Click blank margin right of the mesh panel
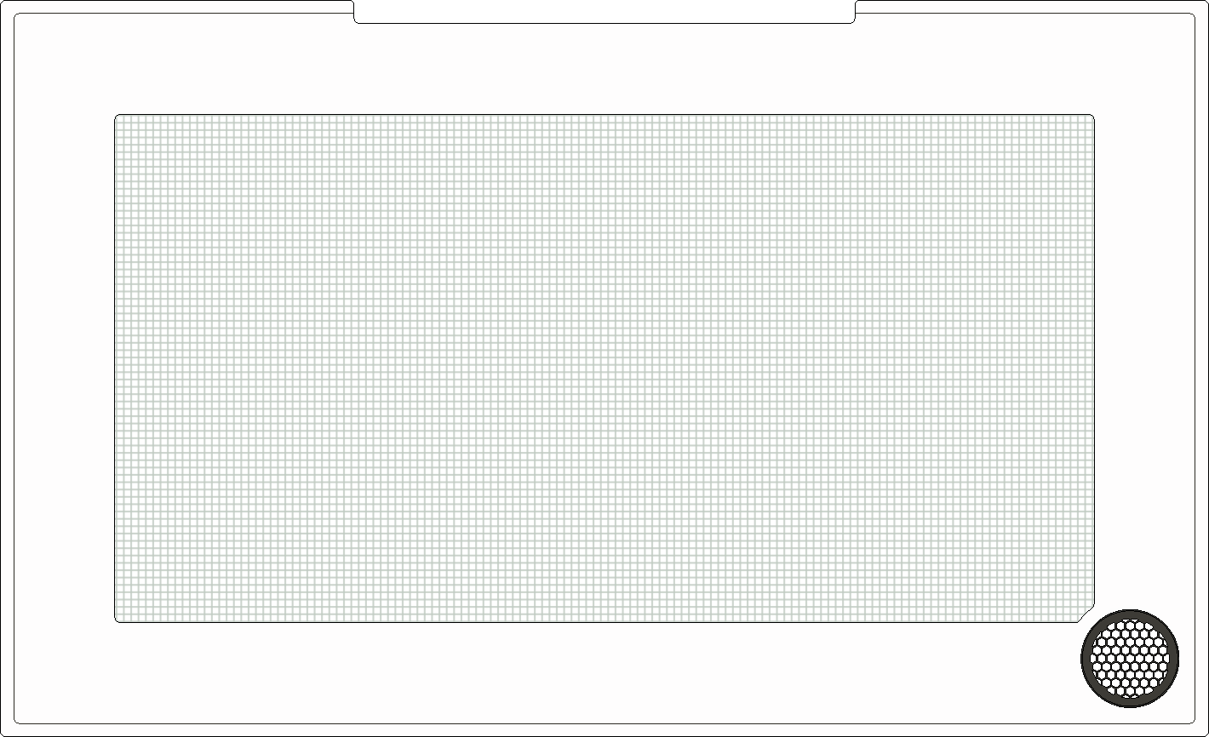Viewport: 1209px width, 737px height. [1145, 368]
